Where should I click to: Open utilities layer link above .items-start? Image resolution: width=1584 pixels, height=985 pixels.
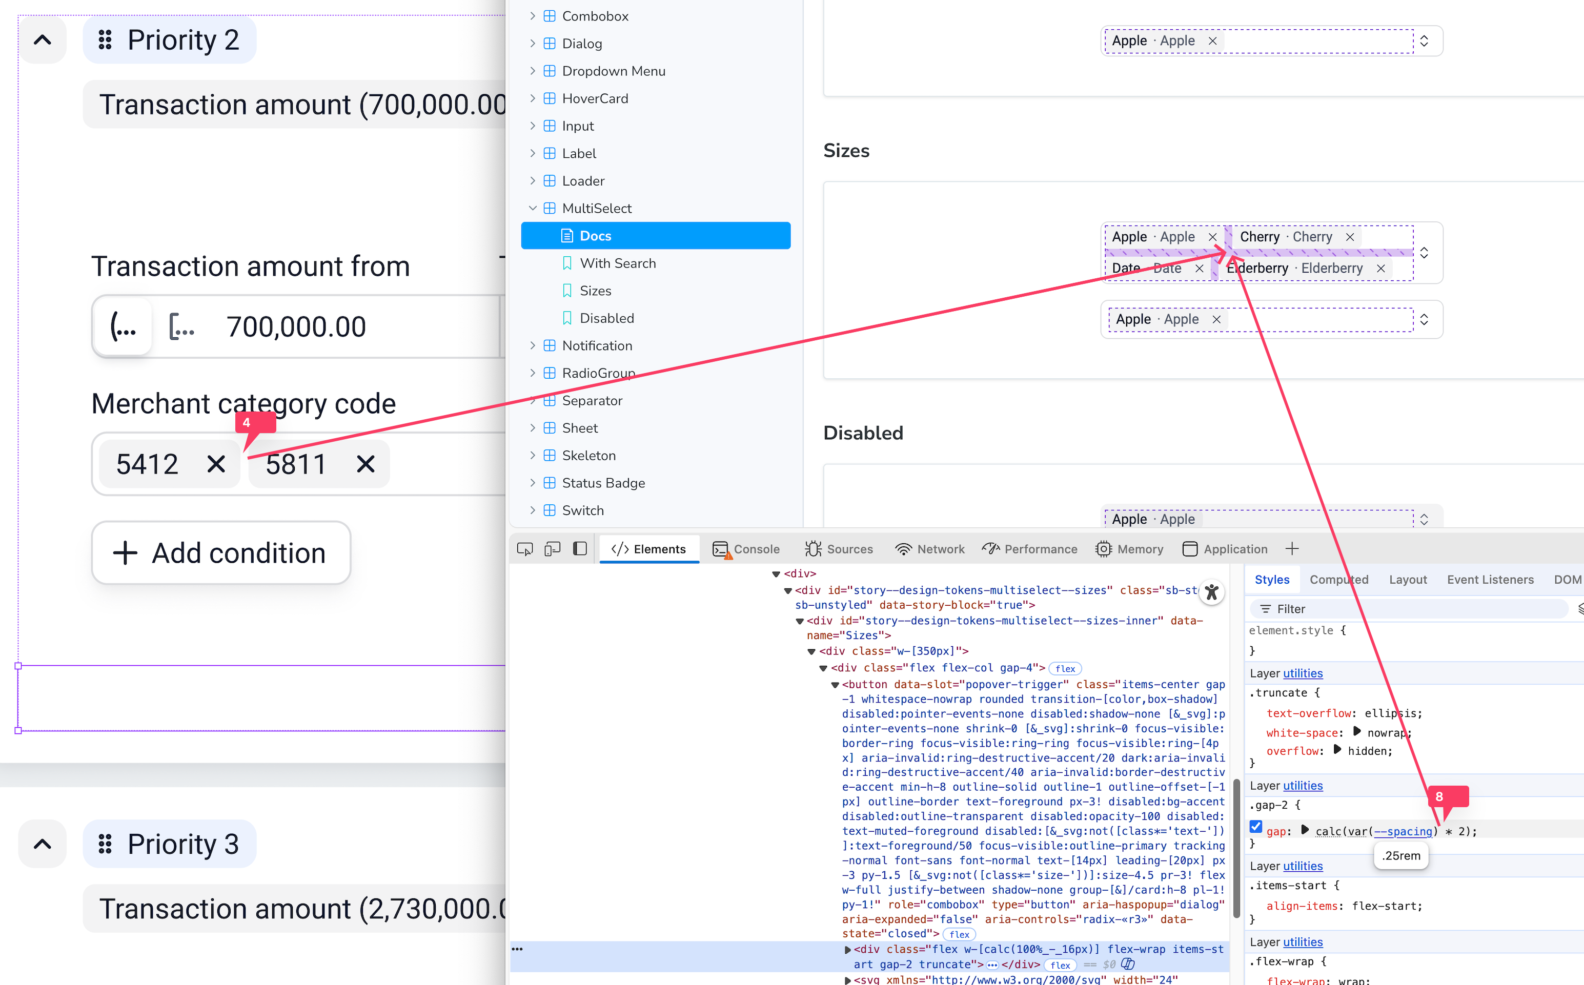tap(1303, 867)
